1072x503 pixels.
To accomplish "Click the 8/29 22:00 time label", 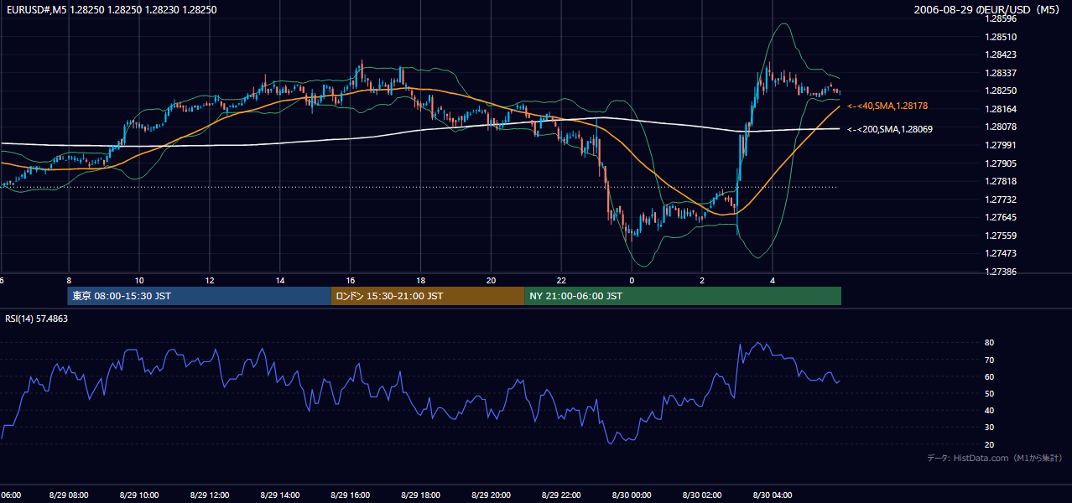I will pyautogui.click(x=562, y=495).
